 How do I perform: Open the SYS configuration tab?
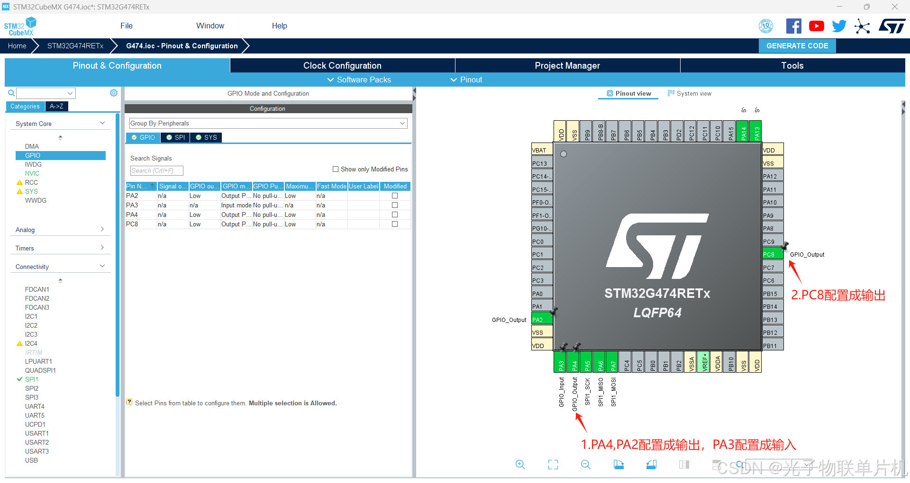click(x=206, y=137)
